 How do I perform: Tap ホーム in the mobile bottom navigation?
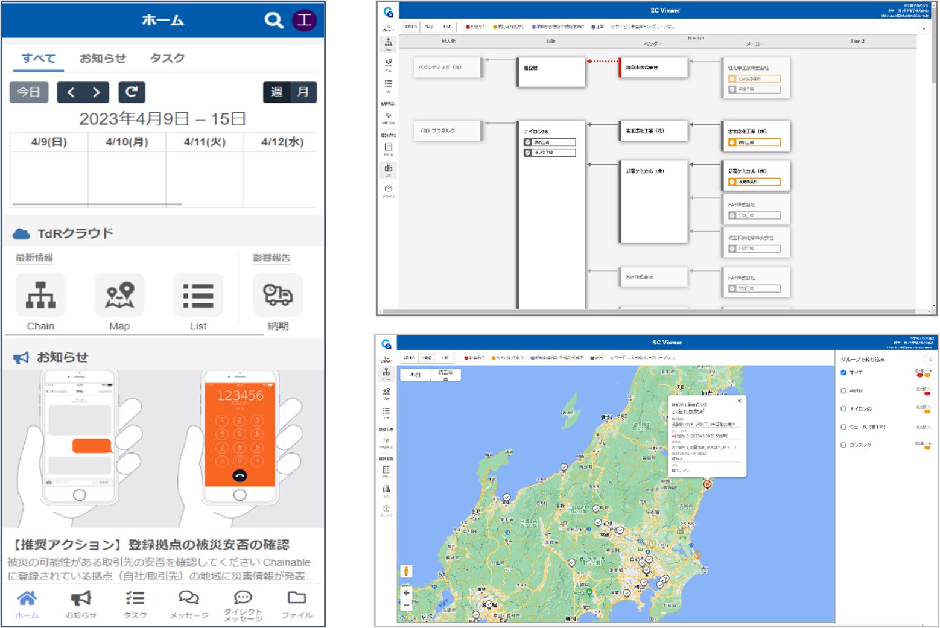click(27, 604)
